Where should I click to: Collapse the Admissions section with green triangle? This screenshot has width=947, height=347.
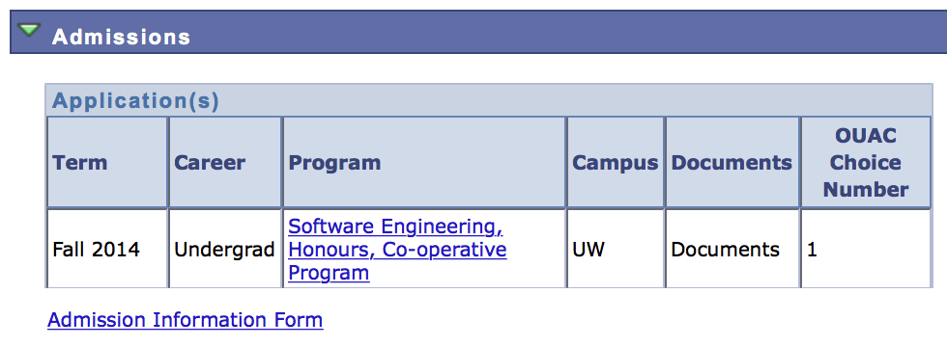(29, 30)
